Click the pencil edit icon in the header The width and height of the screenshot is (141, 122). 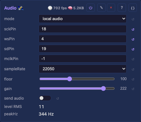(x=101, y=8)
